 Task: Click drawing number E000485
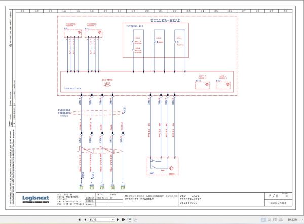[x=278, y=203]
